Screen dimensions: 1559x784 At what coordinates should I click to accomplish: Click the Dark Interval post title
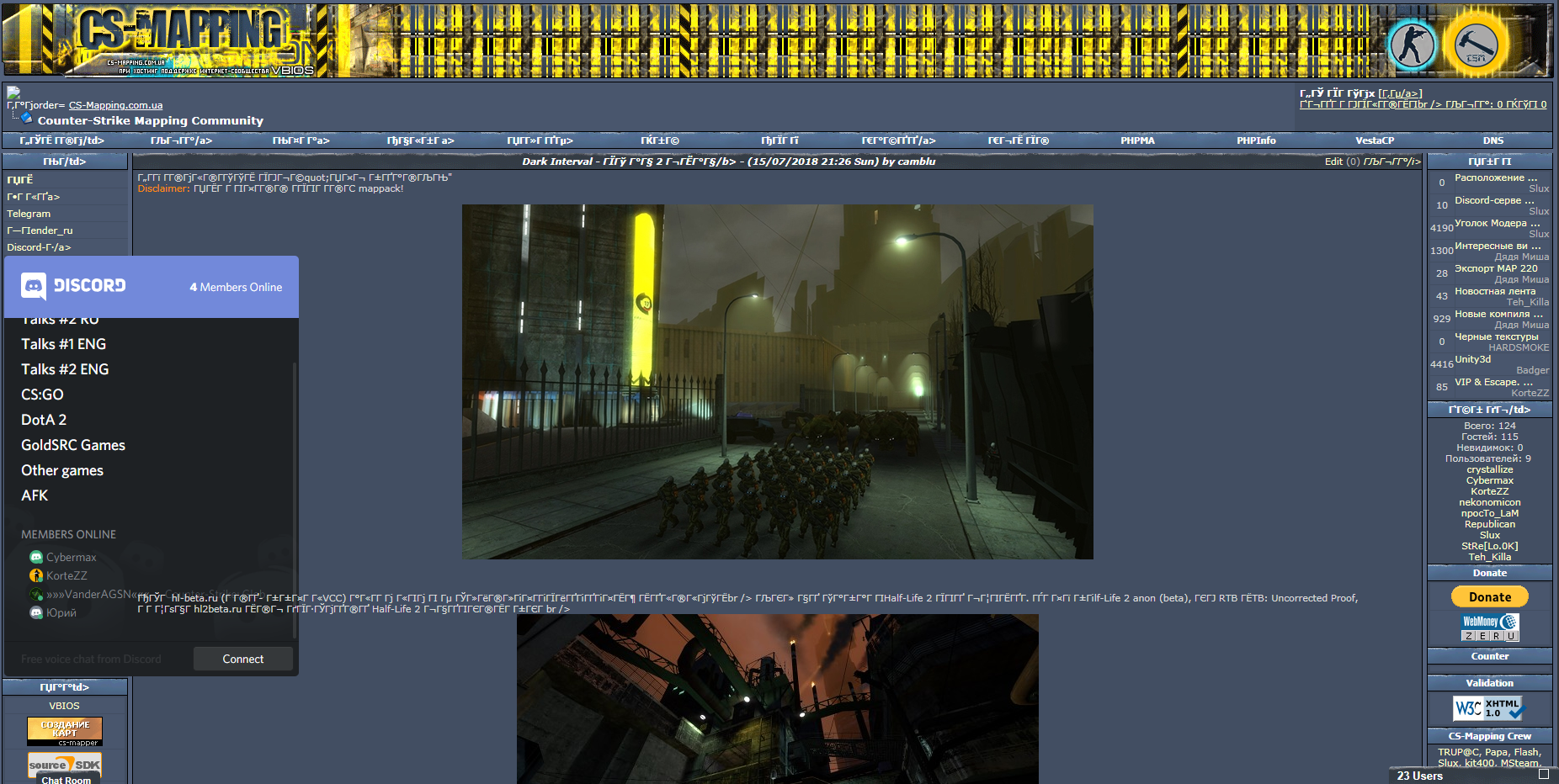click(x=729, y=162)
